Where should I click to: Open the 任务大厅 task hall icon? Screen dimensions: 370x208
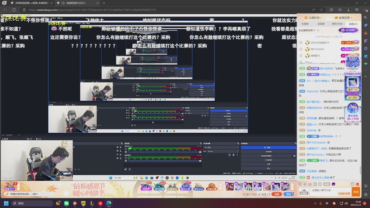tap(9, 187)
